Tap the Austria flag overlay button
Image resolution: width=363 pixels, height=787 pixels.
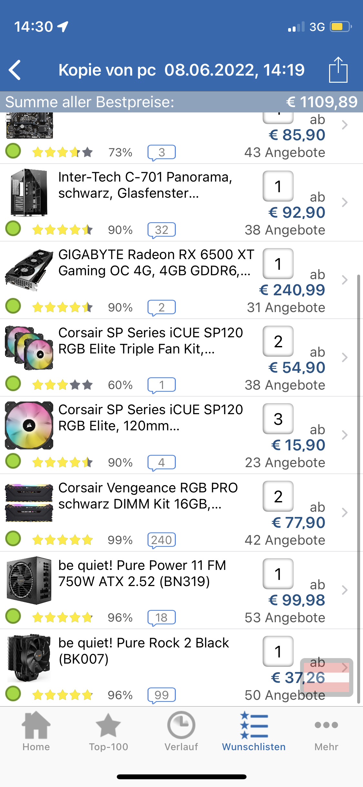326,677
